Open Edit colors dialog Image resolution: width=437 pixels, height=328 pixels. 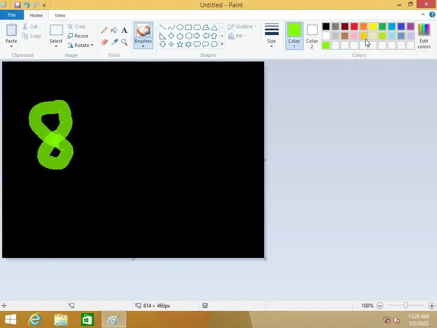(x=424, y=36)
